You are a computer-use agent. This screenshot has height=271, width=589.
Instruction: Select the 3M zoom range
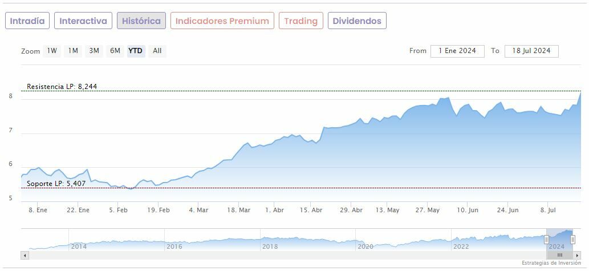point(94,51)
